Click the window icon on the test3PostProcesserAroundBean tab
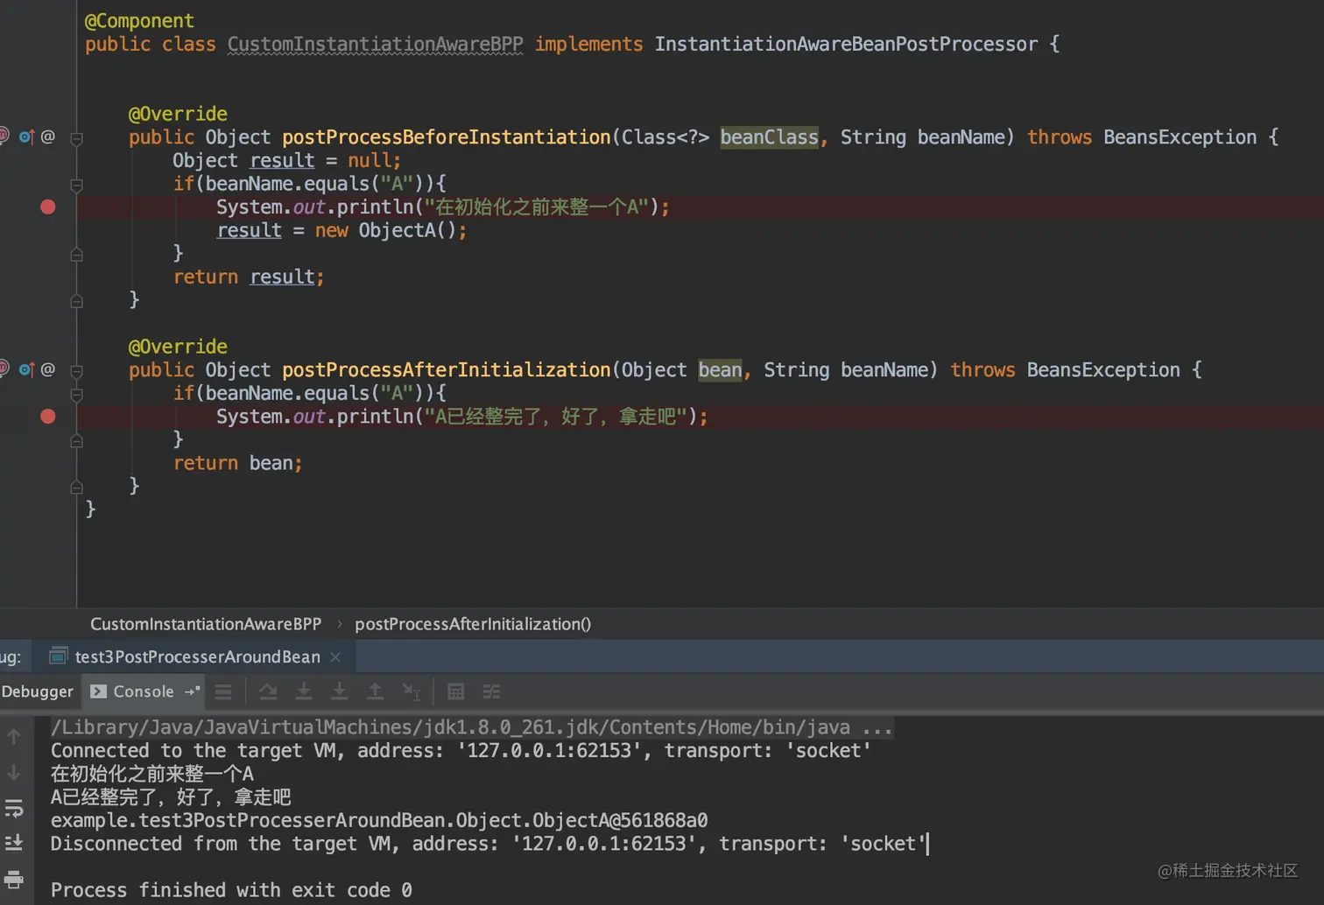This screenshot has width=1324, height=905. point(59,656)
